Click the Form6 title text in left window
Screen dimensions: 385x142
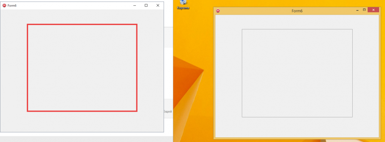coord(12,5)
